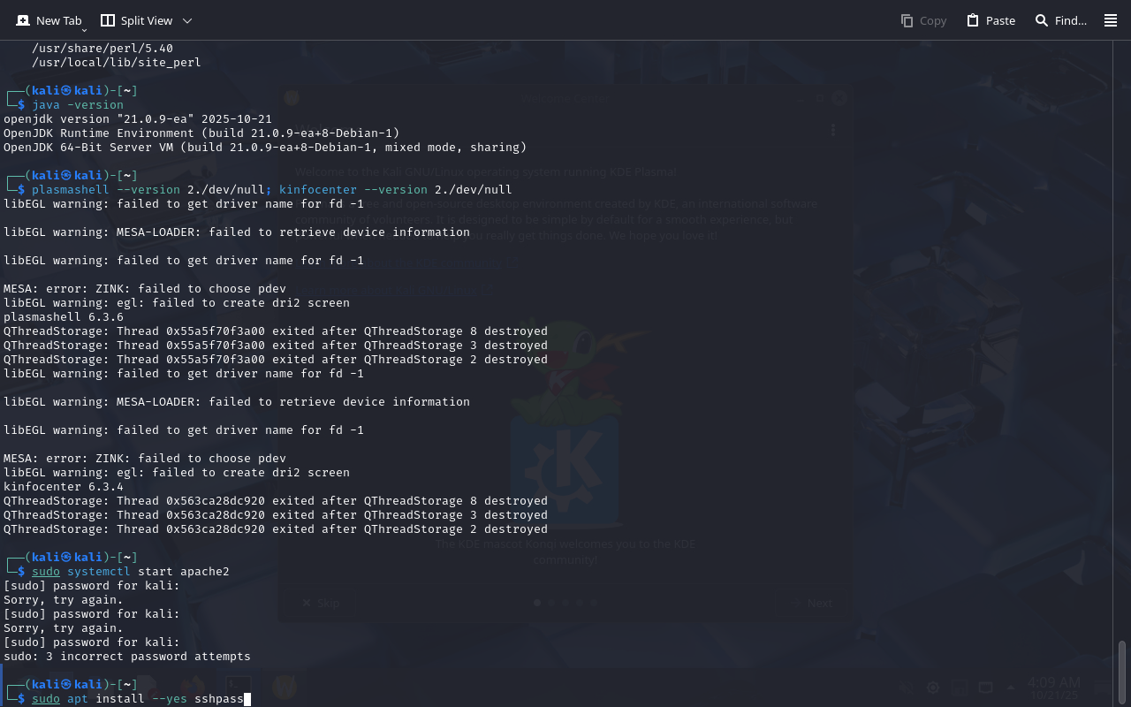Image resolution: width=1131 pixels, height=707 pixels.
Task: Click 'sudo systemctl start apache2' command
Action: pyautogui.click(x=130, y=572)
